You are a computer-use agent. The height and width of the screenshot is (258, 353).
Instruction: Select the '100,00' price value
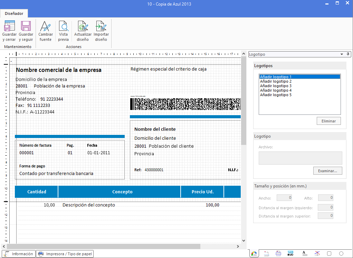click(212, 205)
